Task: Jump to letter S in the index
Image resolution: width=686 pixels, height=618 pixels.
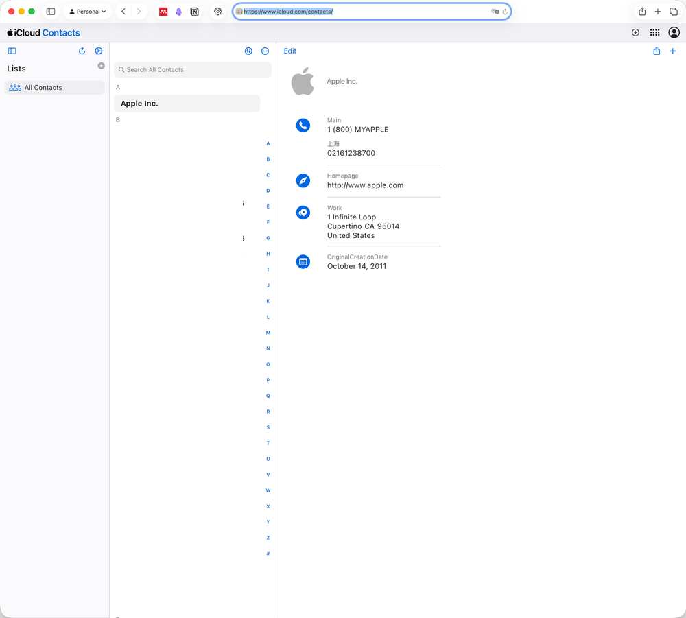Action: tap(268, 427)
